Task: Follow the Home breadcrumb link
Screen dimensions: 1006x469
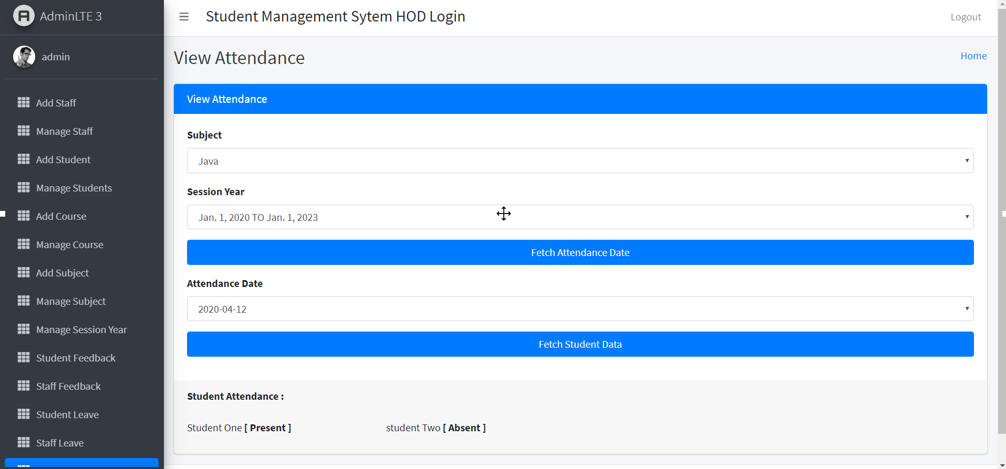Action: tap(973, 56)
